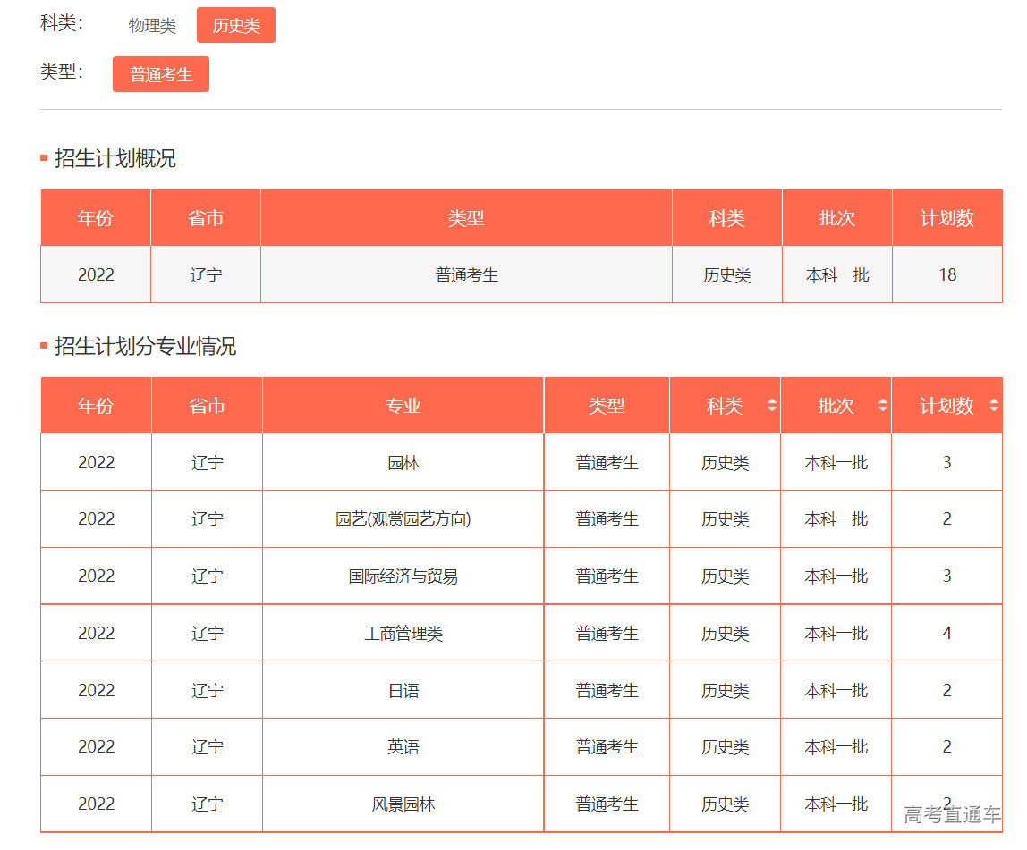1027x850 pixels.
Task: Click the 日语 major cell
Action: coord(403,691)
